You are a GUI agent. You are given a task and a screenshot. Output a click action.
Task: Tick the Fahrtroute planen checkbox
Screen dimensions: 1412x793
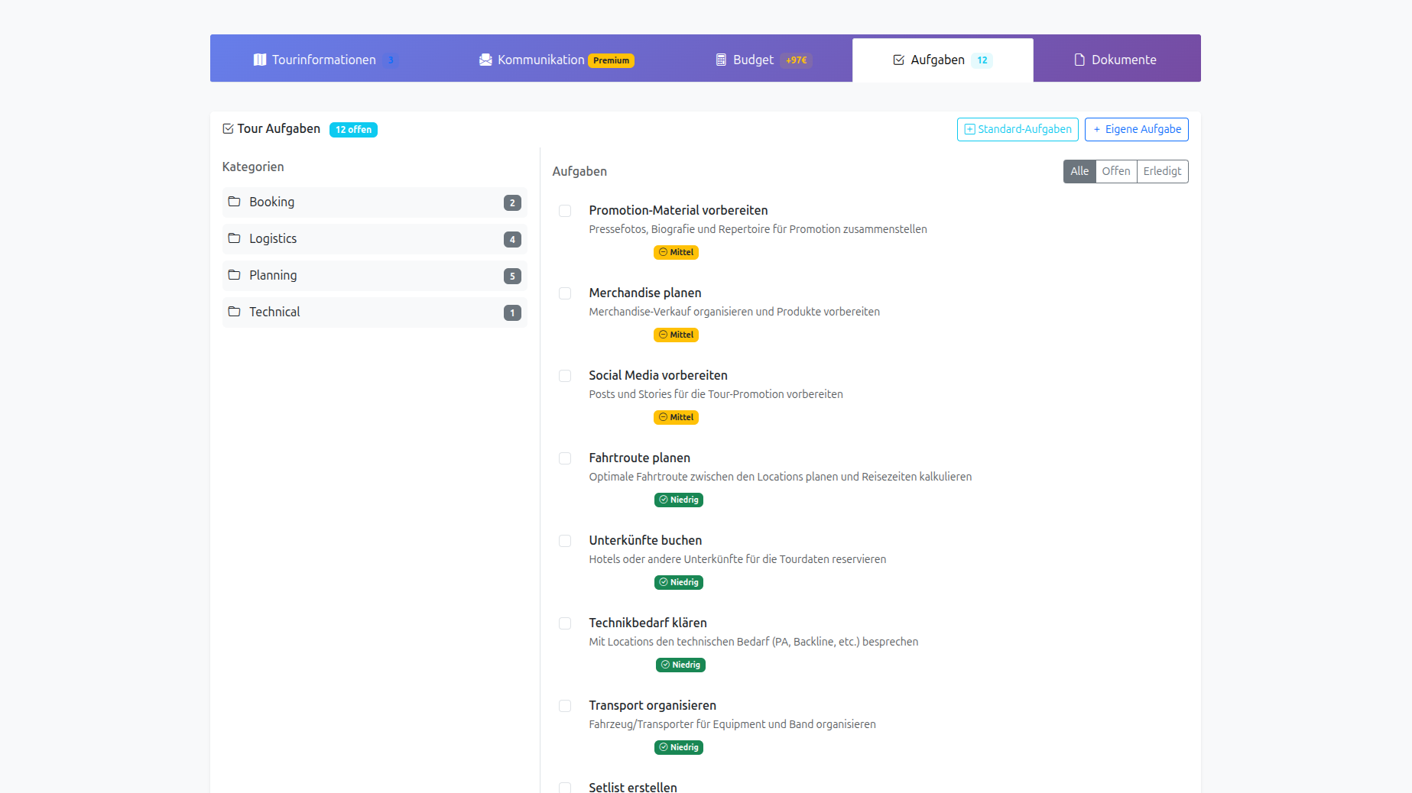tap(565, 458)
